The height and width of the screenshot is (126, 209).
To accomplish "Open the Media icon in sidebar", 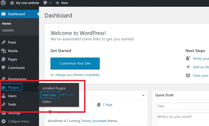I will pos(4,51).
